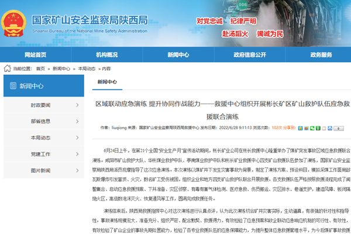The image size is (351, 234).
Task: Click 本局动态 breadcrumb link
Action: click(87, 68)
